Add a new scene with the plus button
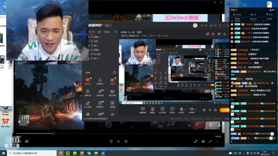The width and height of the screenshot is (278, 156). click(x=116, y=32)
